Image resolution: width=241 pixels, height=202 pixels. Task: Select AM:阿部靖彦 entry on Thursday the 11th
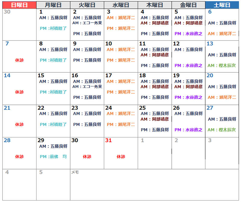(x=155, y=55)
